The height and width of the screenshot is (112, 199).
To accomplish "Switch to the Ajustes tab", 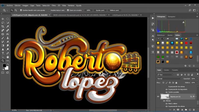I will tap(170, 35).
